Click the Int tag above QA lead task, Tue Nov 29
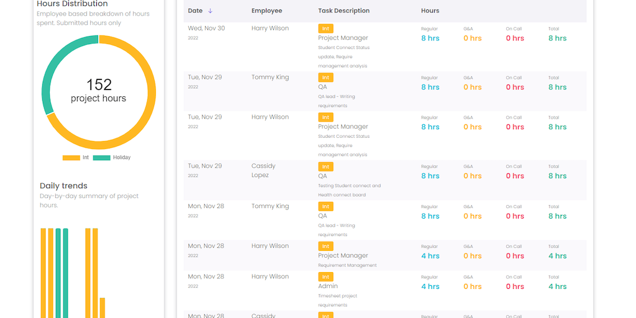Image resolution: width=636 pixels, height=318 pixels. [x=325, y=78]
